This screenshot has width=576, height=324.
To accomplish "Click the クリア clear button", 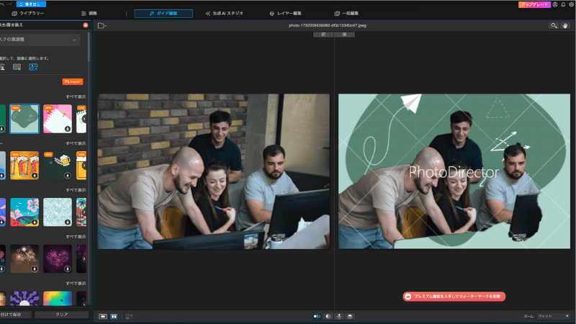I will [62, 315].
